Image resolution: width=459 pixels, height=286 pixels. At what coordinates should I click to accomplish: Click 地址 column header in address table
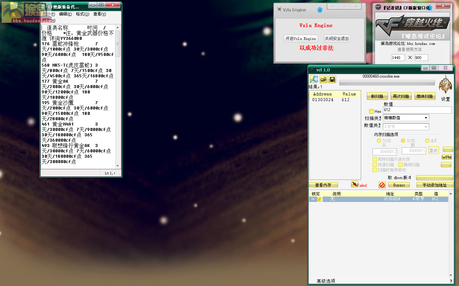coord(390,194)
